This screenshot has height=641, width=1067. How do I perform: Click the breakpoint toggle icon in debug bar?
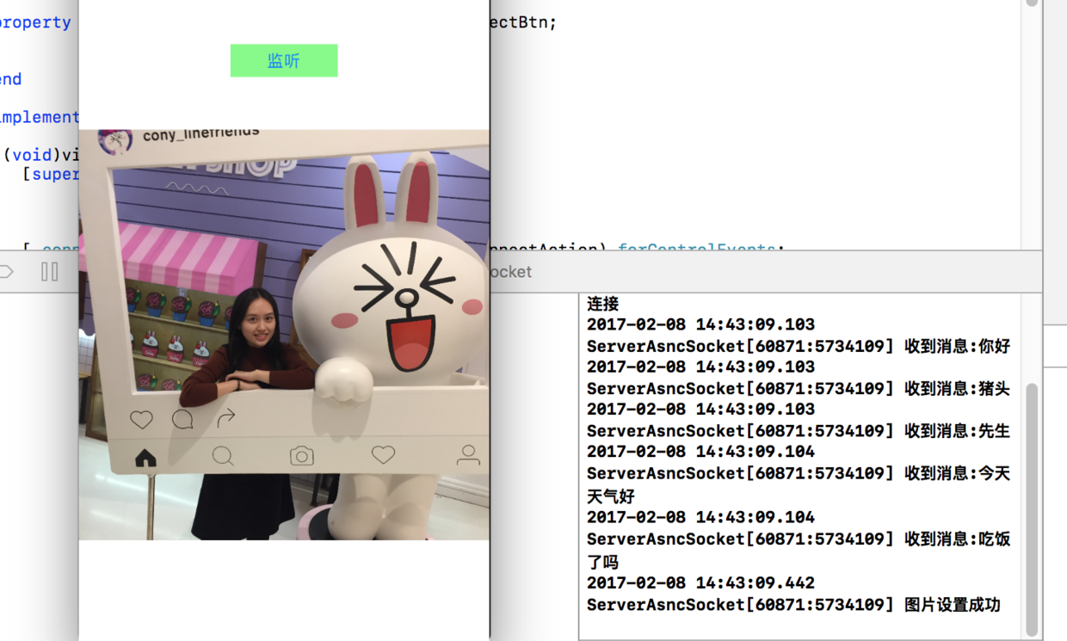click(7, 272)
